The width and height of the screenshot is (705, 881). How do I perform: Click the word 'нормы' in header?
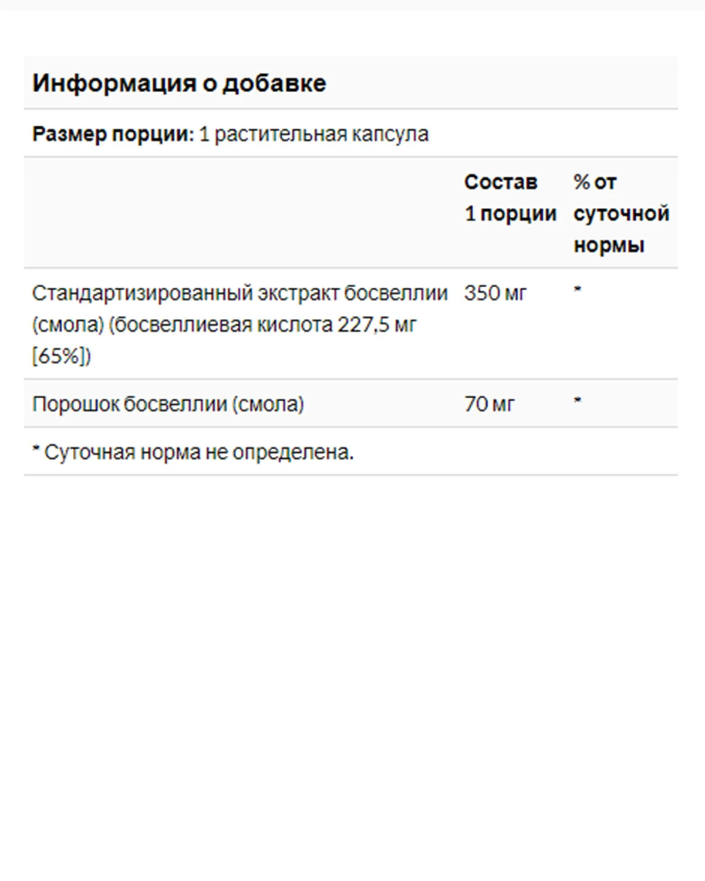click(x=609, y=245)
